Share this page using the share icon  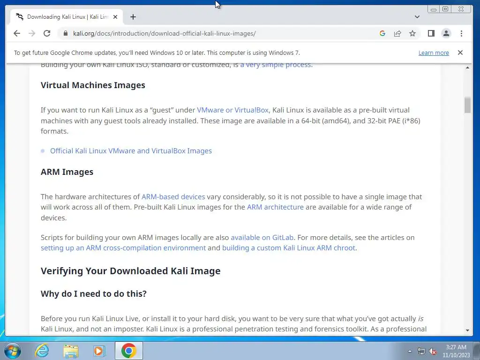(x=397, y=33)
